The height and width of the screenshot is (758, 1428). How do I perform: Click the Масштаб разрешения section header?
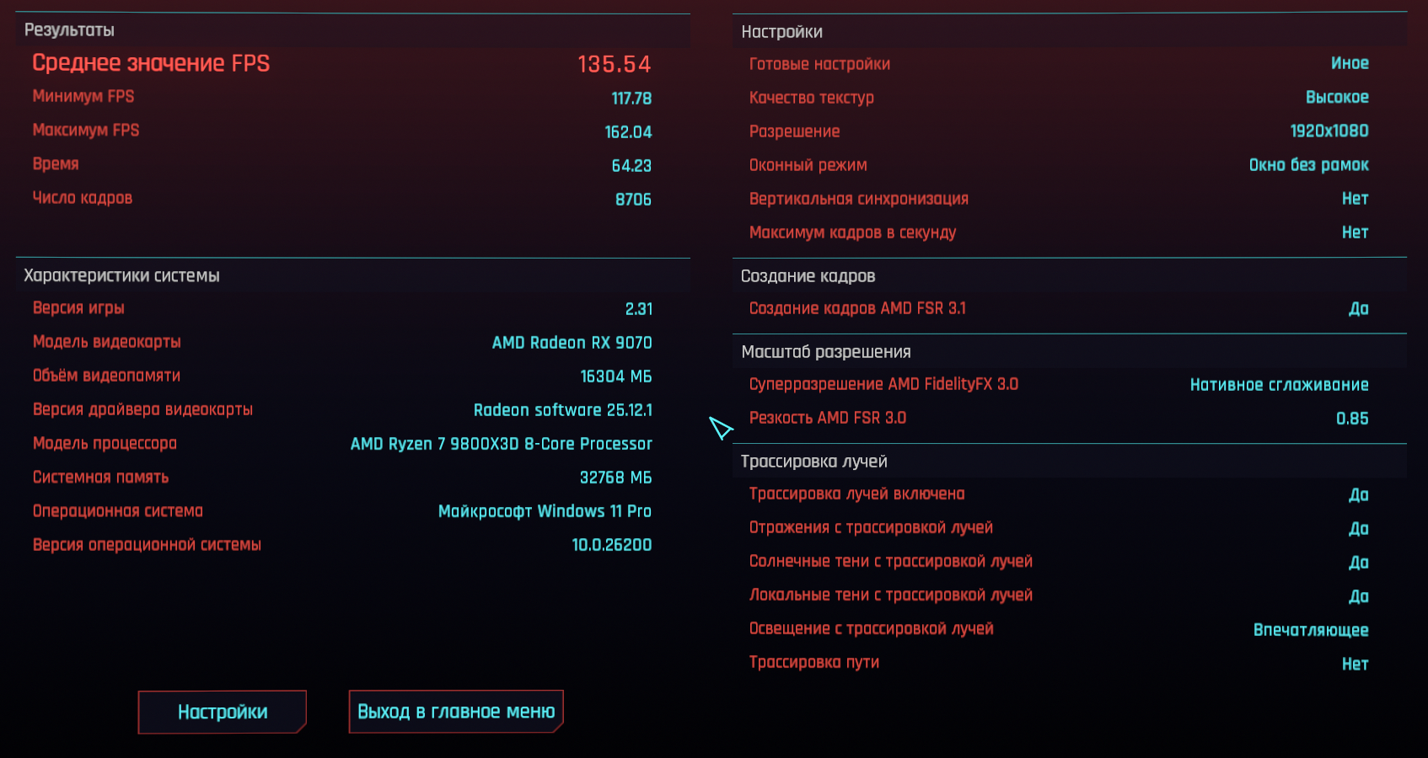[826, 352]
